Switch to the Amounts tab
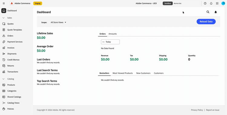227x115 pixels. click(113, 34)
